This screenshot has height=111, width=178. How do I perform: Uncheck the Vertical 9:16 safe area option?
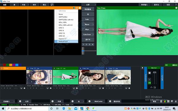[66, 41]
